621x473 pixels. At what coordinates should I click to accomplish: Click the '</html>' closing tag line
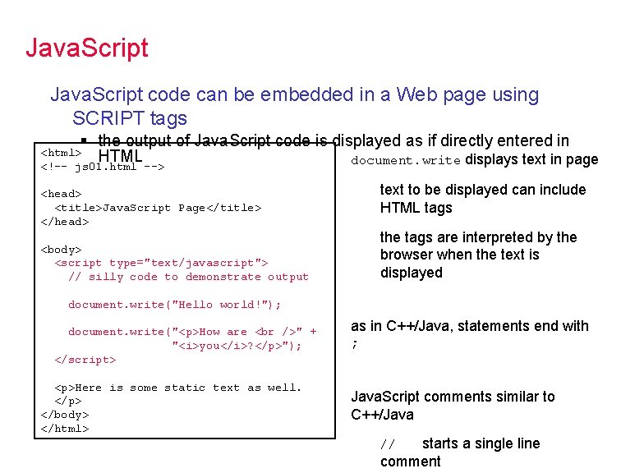(65, 429)
